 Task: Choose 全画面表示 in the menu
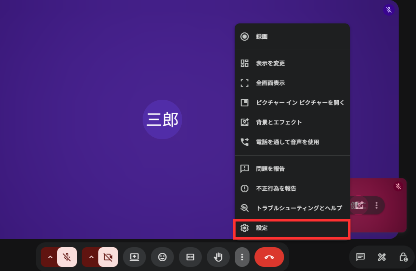click(x=292, y=83)
